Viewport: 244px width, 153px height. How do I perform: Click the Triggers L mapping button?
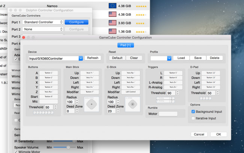click(x=173, y=73)
